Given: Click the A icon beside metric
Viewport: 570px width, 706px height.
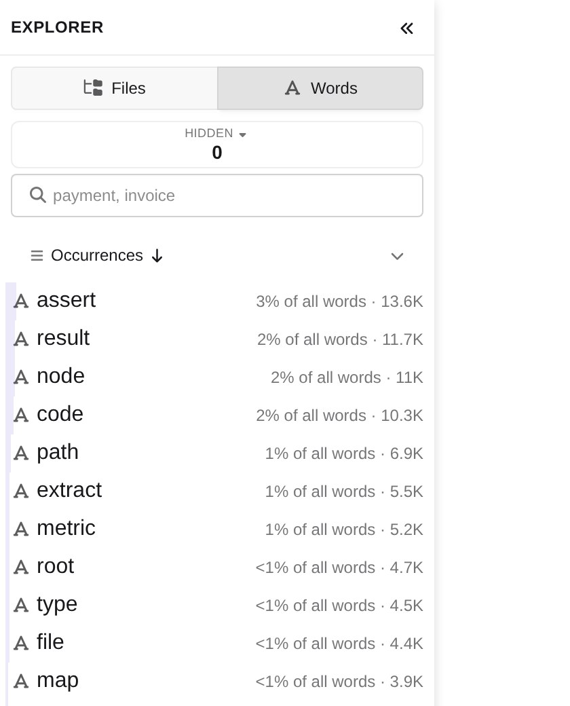Looking at the screenshot, I should click(x=21, y=529).
